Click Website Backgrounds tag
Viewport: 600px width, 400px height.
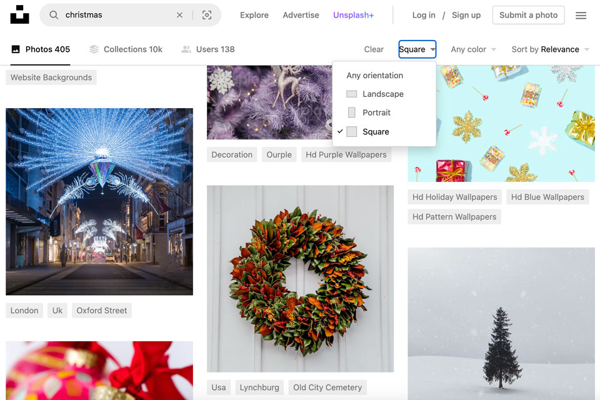pos(51,77)
